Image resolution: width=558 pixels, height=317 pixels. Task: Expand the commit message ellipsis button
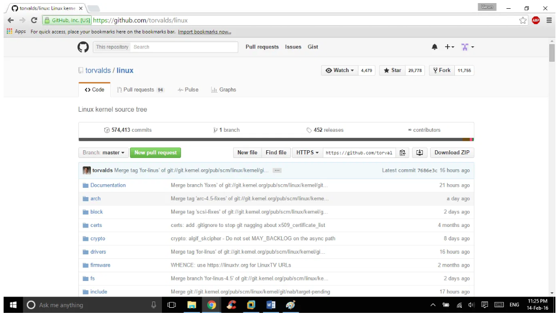click(x=277, y=170)
